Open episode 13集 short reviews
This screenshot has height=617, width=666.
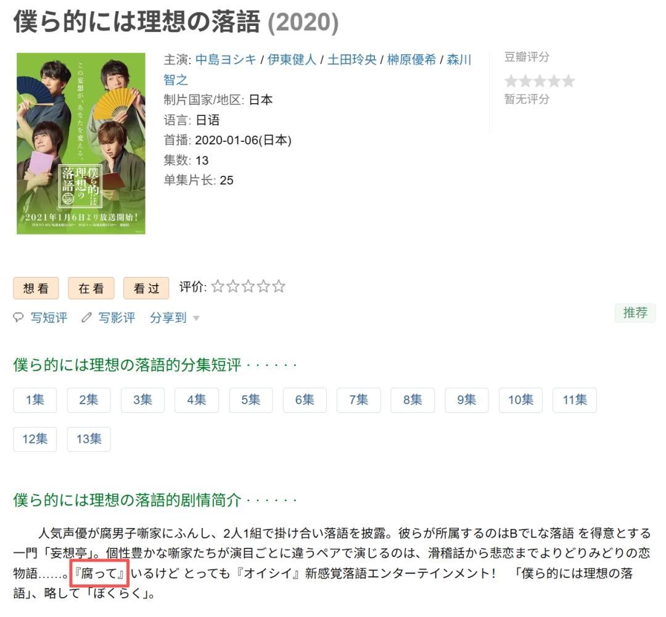[89, 439]
